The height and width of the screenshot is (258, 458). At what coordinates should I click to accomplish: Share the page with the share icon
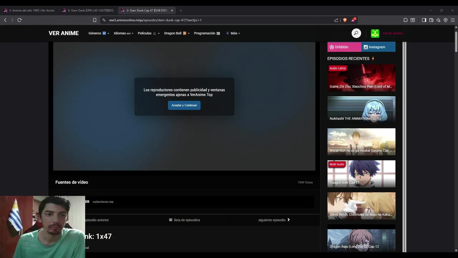coord(336,20)
